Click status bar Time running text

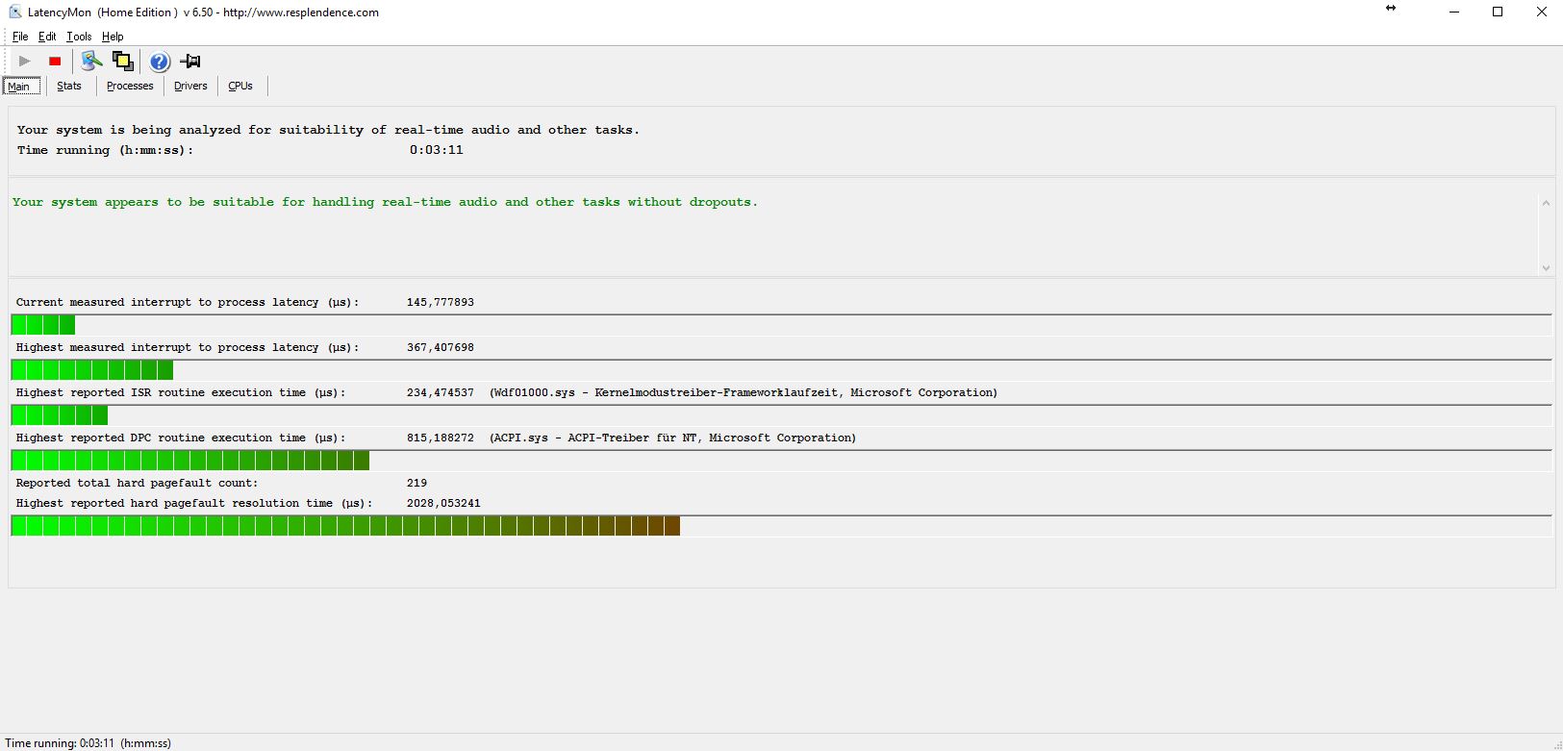[x=88, y=743]
